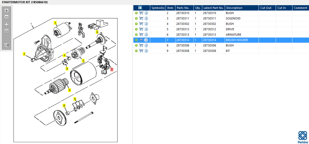Select the red callout 7 near brush holder
Screen dimensions: 309x144
tap(112, 69)
